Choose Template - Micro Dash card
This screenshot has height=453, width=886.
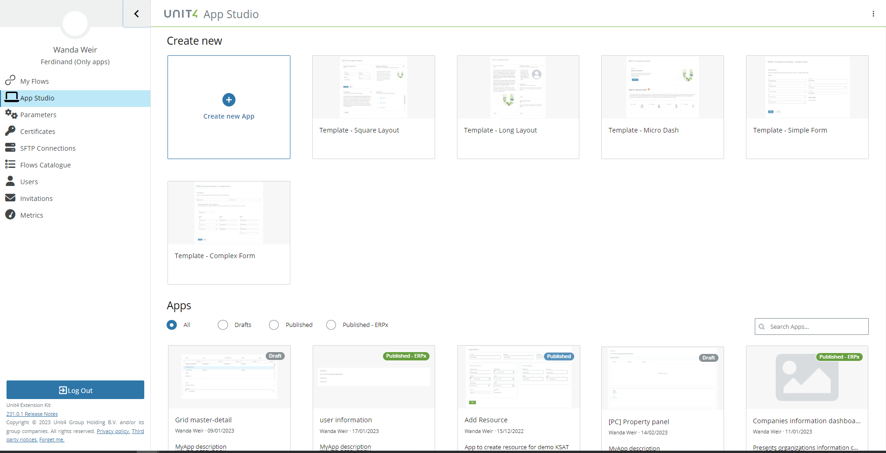click(663, 107)
